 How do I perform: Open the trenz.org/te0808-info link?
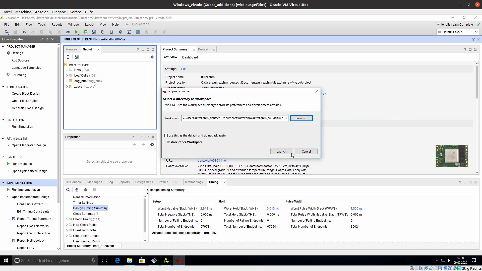tap(212, 161)
